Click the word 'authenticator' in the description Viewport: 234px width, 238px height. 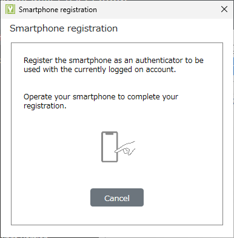click(159, 60)
